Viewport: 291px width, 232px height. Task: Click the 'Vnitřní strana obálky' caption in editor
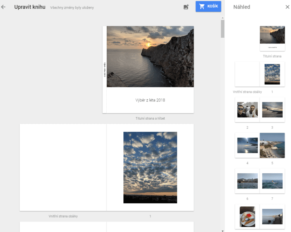pyautogui.click(x=63, y=216)
